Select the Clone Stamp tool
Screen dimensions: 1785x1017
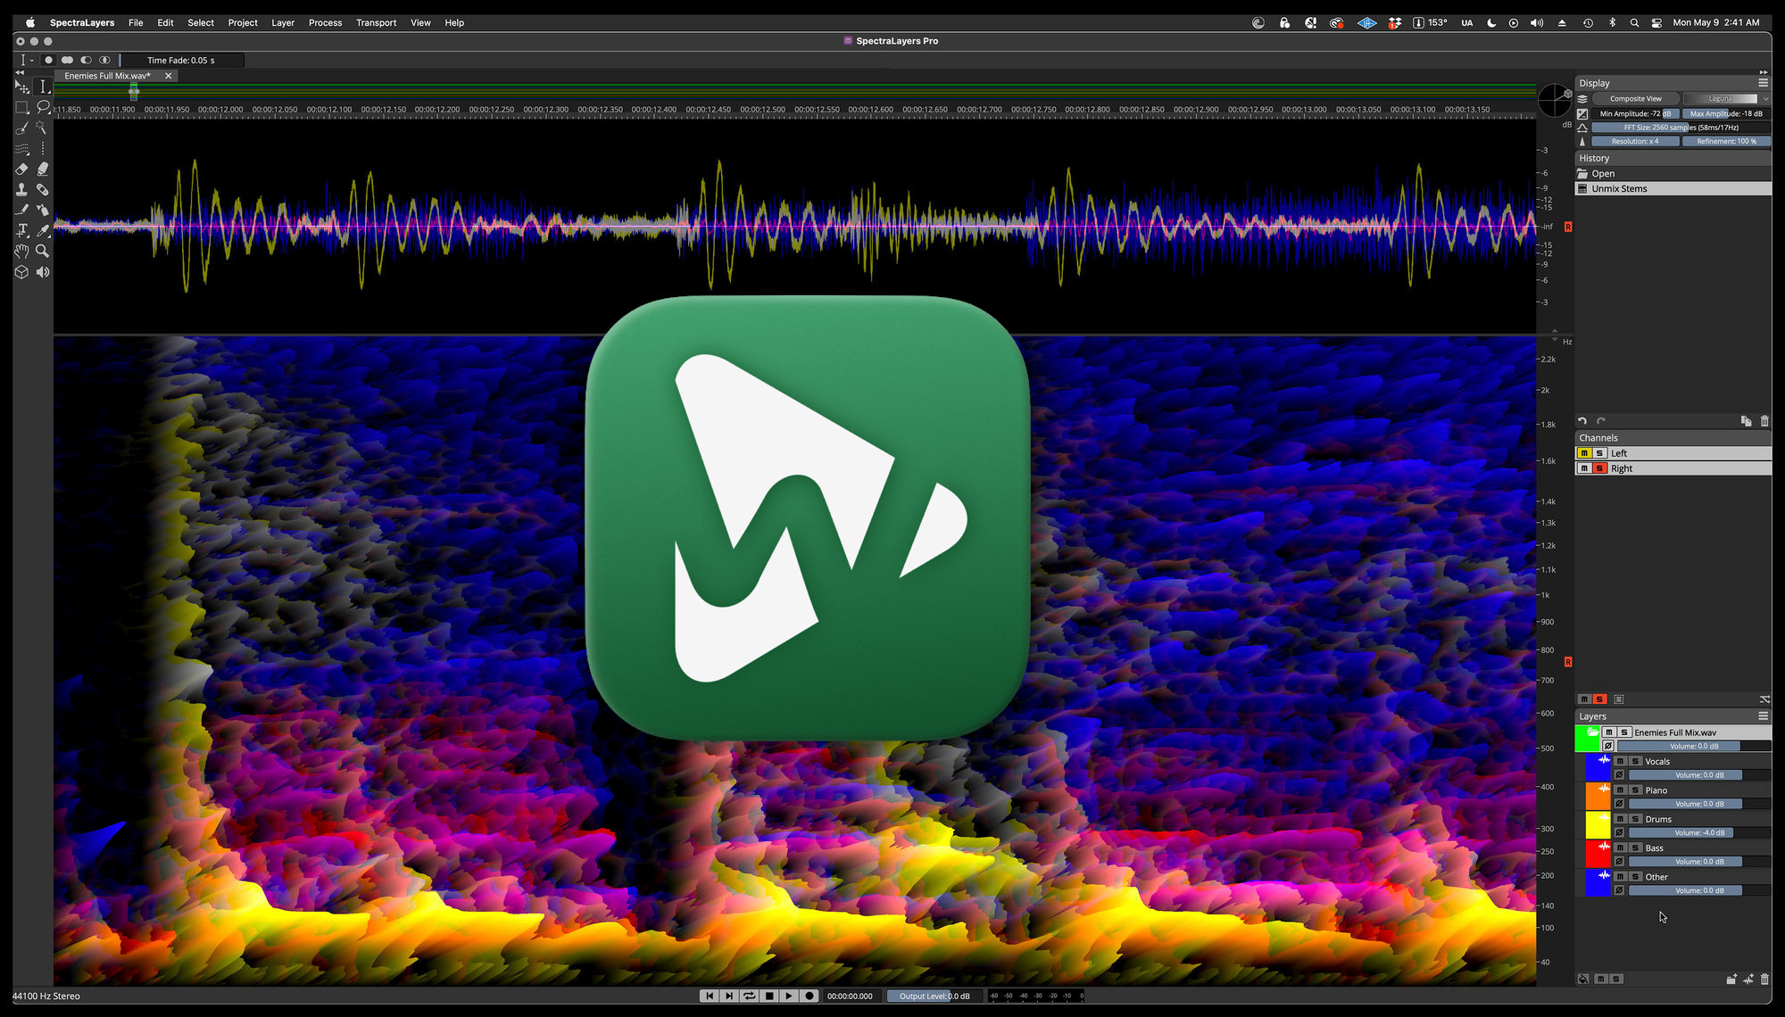[21, 189]
